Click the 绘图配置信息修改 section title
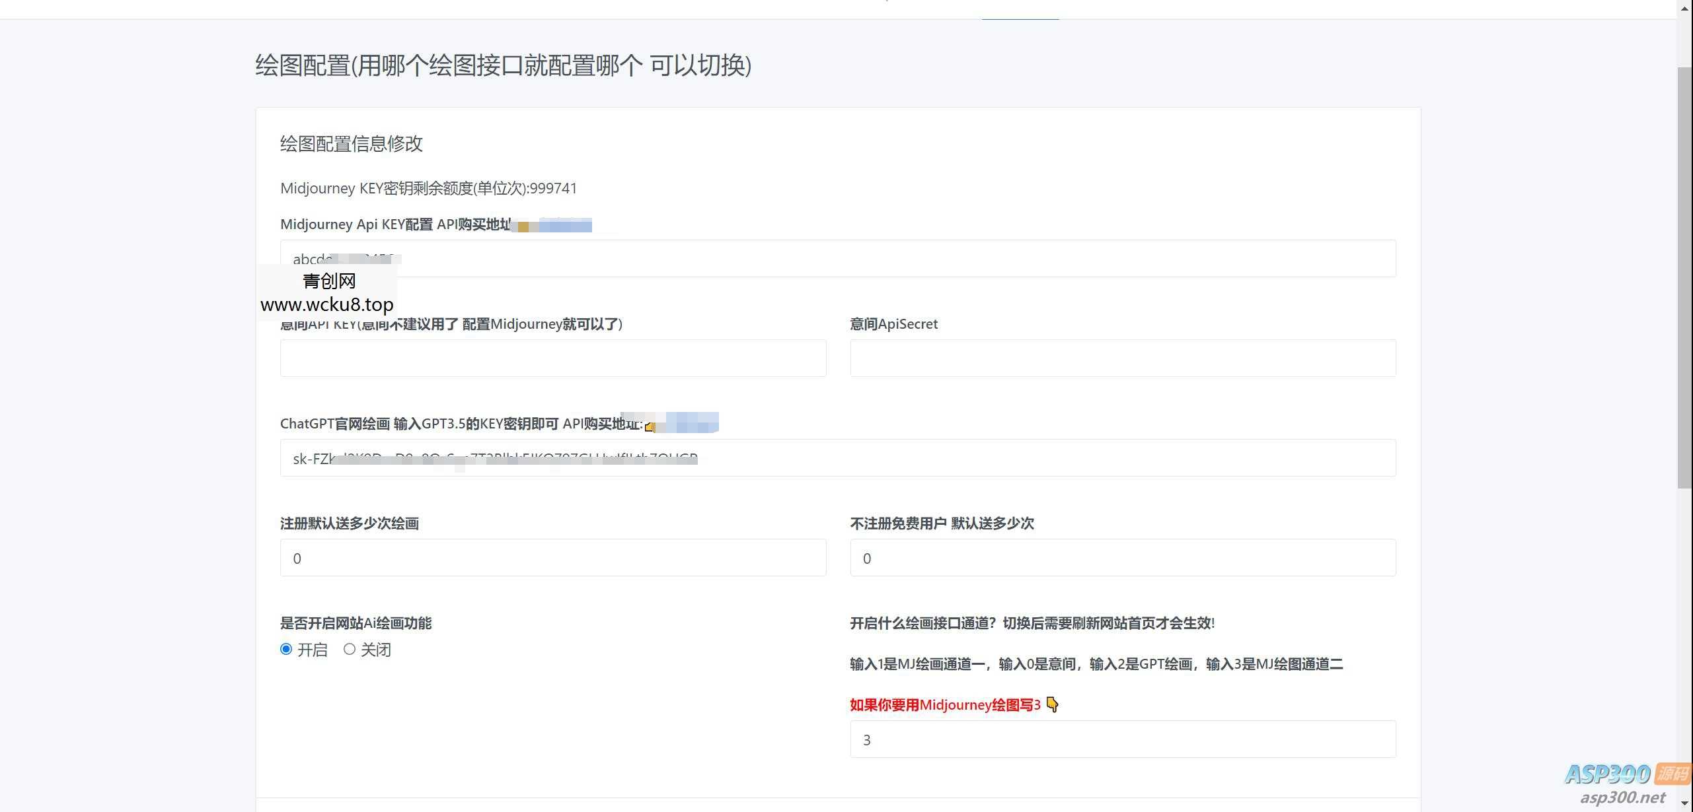This screenshot has width=1693, height=812. click(352, 144)
